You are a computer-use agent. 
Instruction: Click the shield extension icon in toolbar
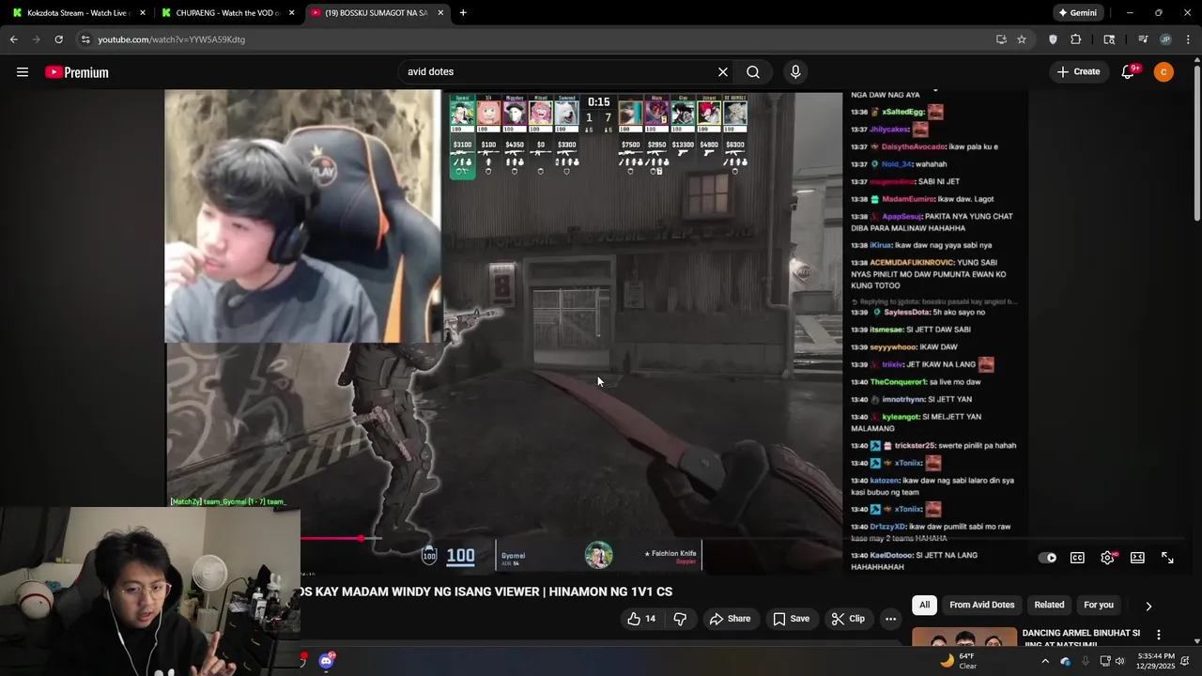coord(1053,39)
